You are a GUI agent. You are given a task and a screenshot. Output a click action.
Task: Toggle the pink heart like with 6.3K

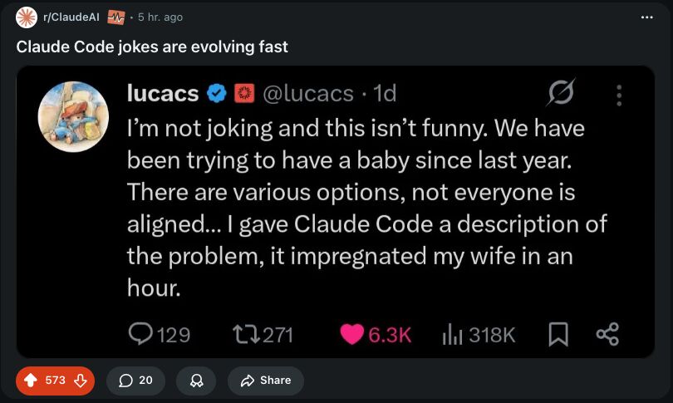coord(376,334)
